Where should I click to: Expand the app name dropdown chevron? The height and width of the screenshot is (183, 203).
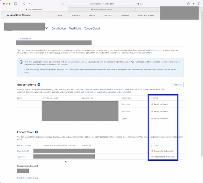pyautogui.click(x=47, y=28)
